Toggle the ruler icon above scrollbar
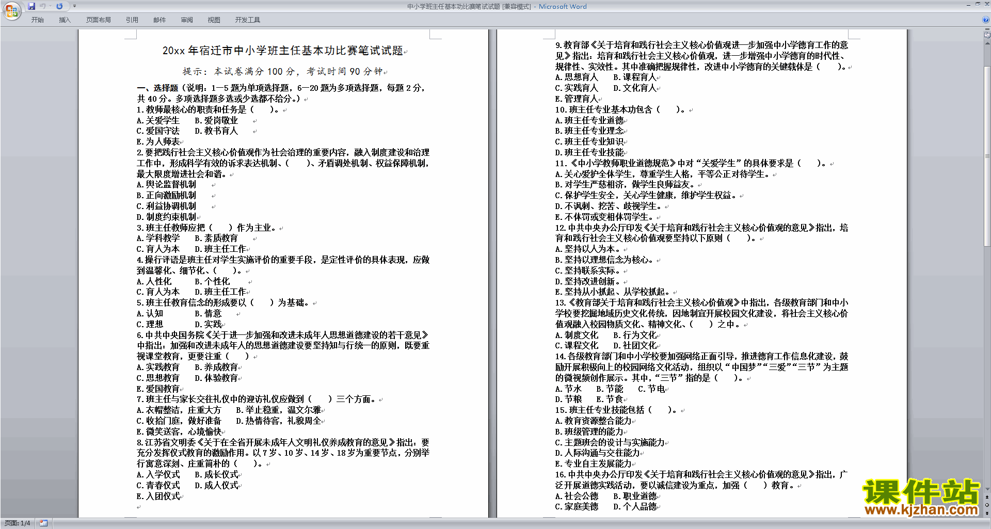The height and width of the screenshot is (529, 991). [987, 35]
